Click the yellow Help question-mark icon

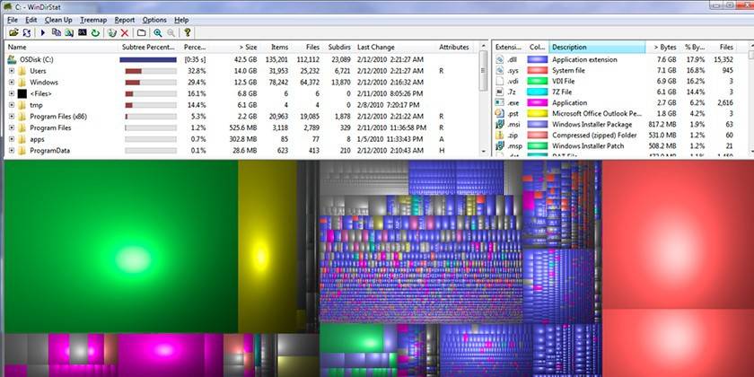tap(188, 32)
